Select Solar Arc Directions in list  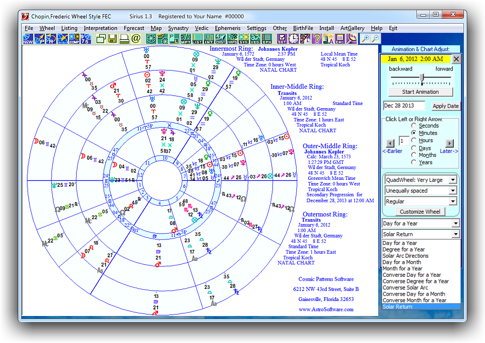click(421, 256)
